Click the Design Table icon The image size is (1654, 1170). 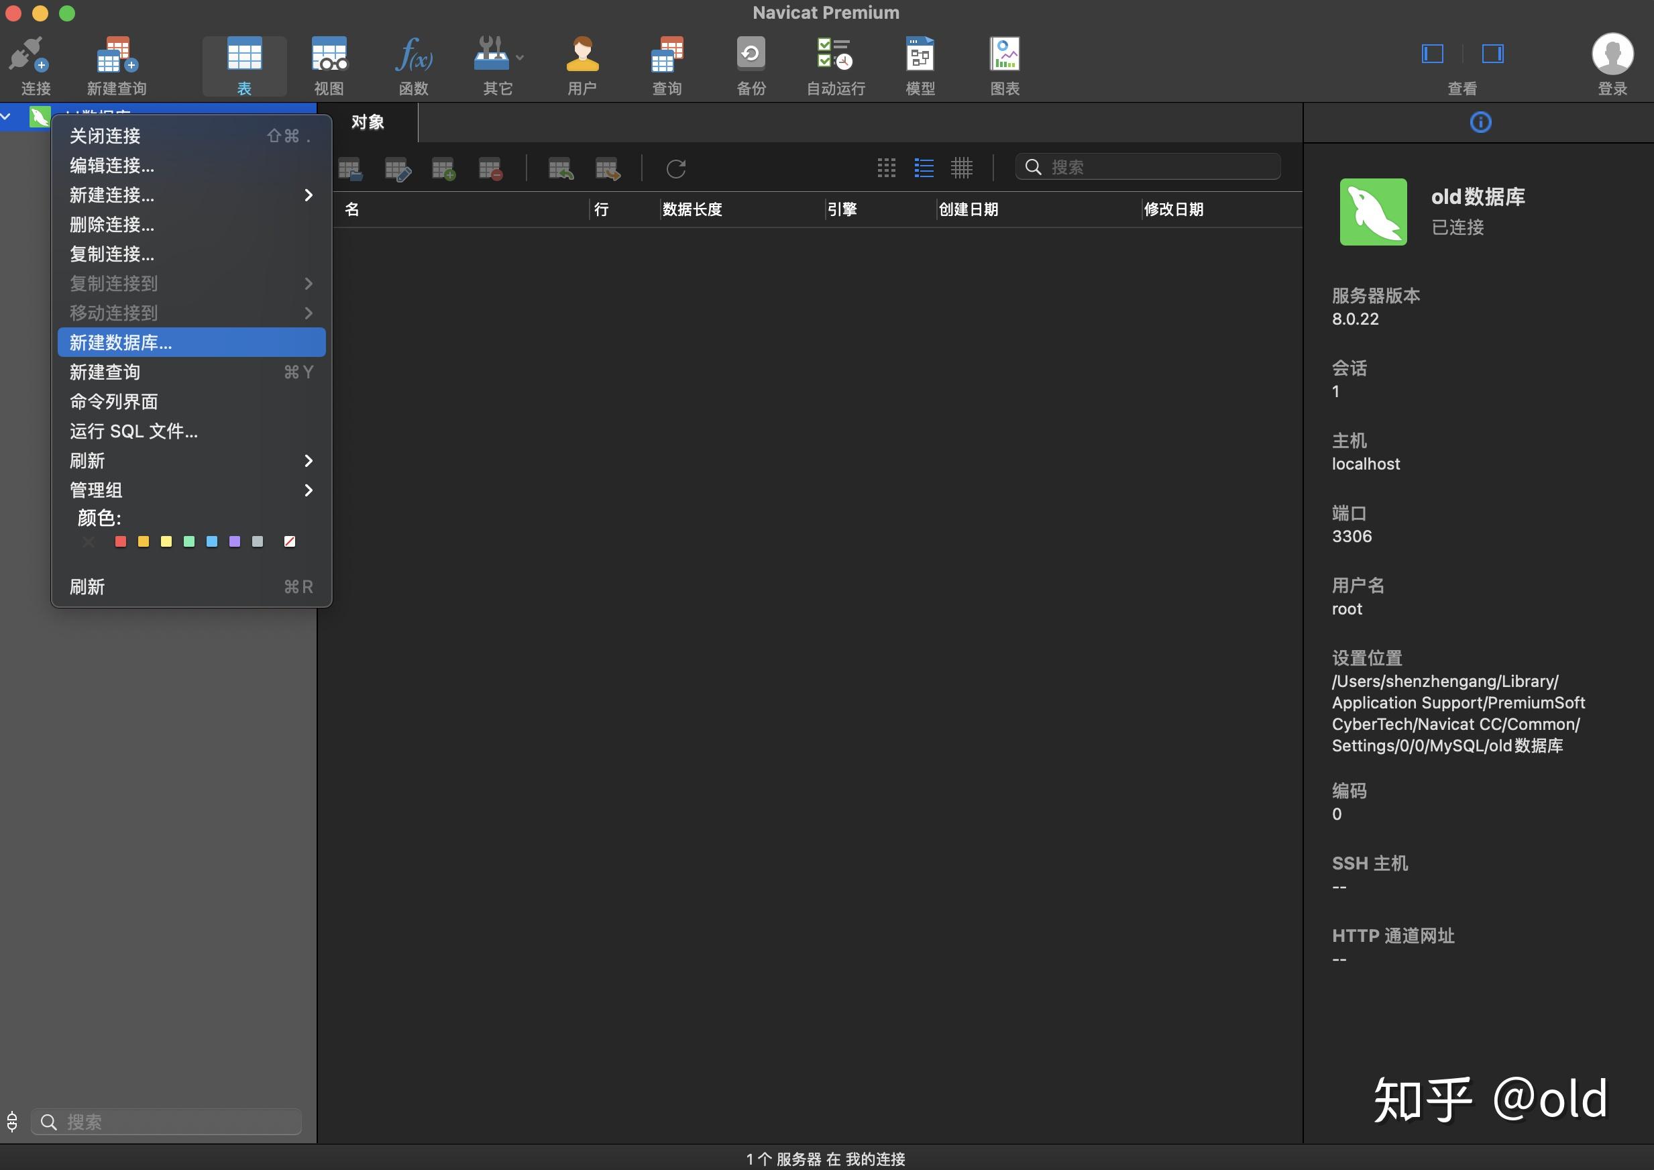coord(398,169)
